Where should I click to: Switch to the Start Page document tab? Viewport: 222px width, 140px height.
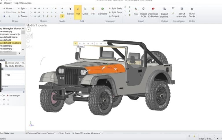tap(65, 133)
